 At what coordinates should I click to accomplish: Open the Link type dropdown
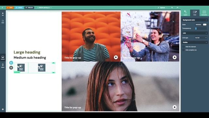pyautogui.click(x=201, y=38)
